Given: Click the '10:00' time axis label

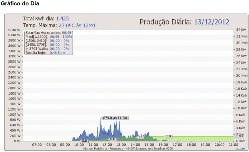Looking at the screenshot, I should pyautogui.click(x=79, y=145).
